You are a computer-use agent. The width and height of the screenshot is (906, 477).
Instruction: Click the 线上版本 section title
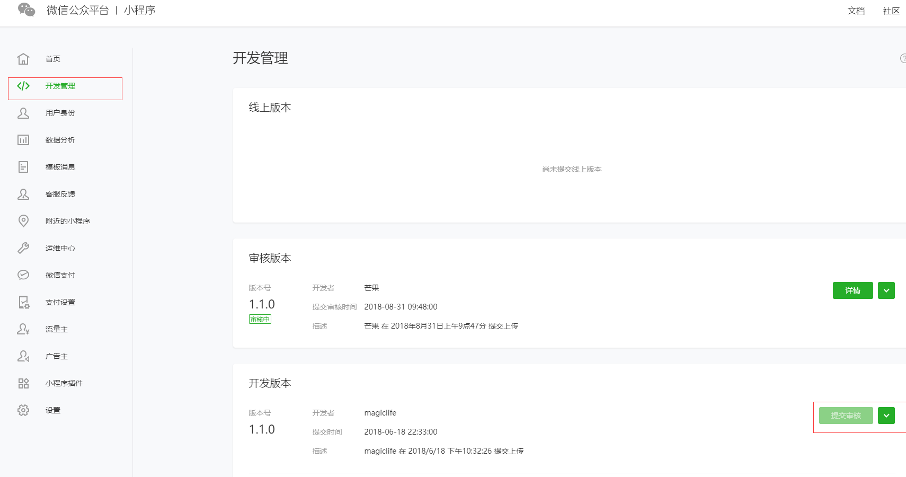pyautogui.click(x=270, y=108)
